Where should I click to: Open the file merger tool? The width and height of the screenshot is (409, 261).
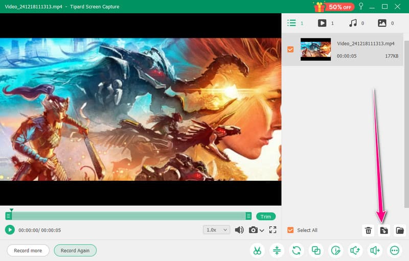click(x=316, y=251)
